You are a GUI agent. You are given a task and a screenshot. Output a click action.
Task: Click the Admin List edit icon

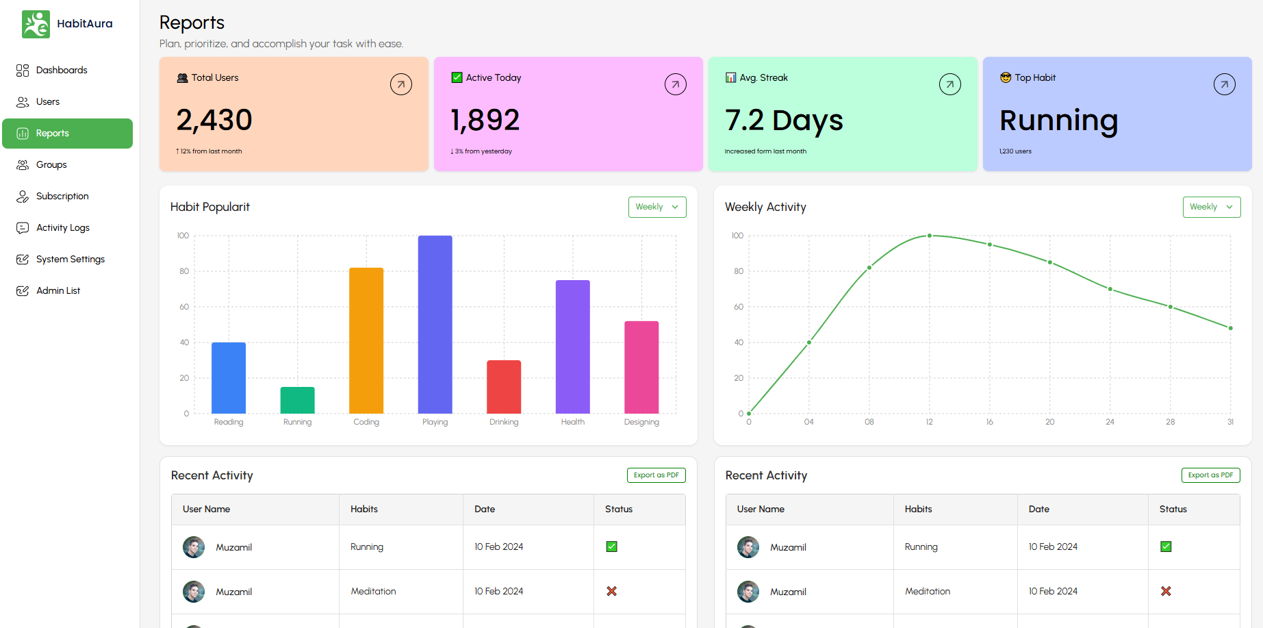(23, 290)
